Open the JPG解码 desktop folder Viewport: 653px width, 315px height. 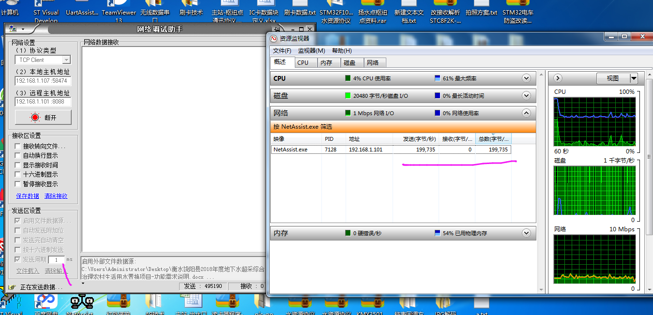(x=445, y=305)
